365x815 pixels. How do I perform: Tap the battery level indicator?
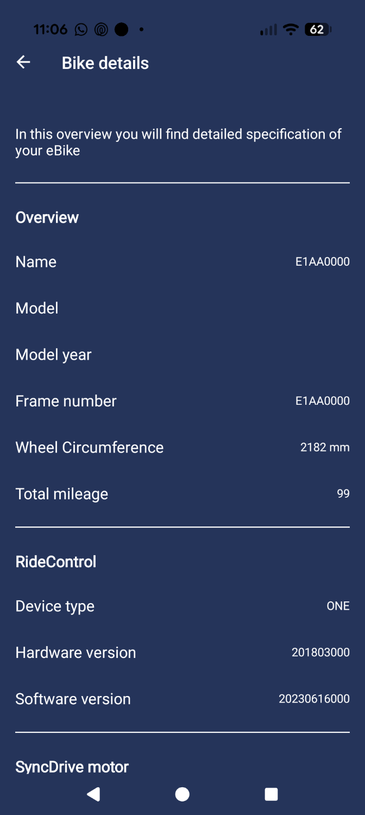pyautogui.click(x=318, y=29)
